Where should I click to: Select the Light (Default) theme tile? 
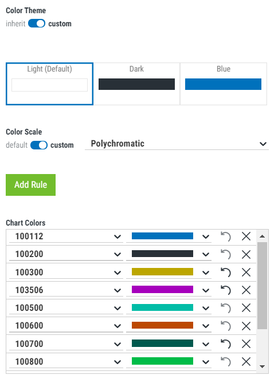50,84
